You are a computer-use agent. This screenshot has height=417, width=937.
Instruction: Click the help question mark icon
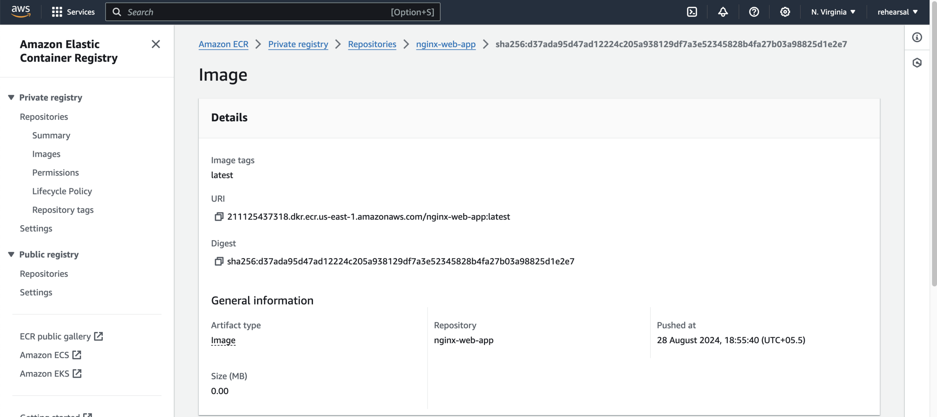pyautogui.click(x=754, y=12)
